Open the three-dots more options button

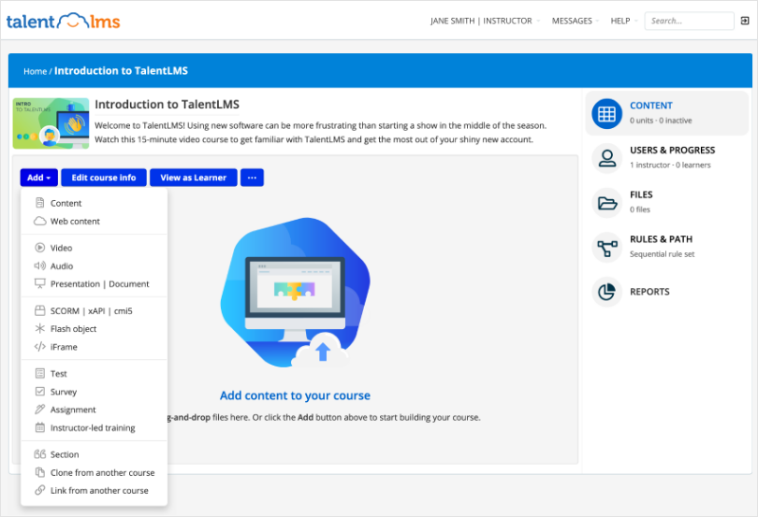252,178
